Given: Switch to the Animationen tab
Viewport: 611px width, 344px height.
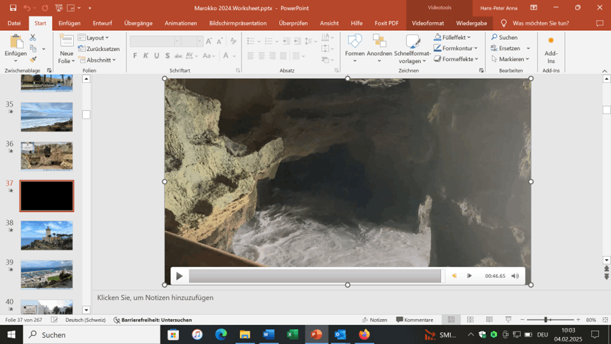Looking at the screenshot, I should click(x=181, y=23).
